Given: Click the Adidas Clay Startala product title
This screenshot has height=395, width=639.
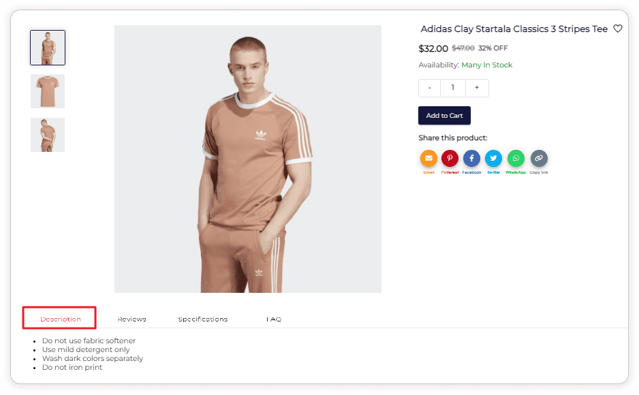Looking at the screenshot, I should click(514, 29).
